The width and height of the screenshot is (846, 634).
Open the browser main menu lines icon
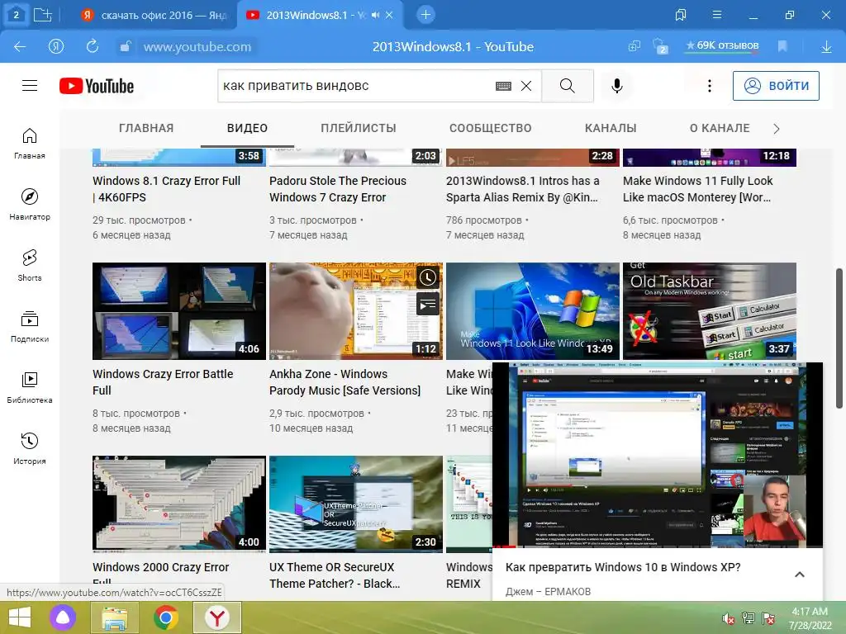click(x=716, y=15)
